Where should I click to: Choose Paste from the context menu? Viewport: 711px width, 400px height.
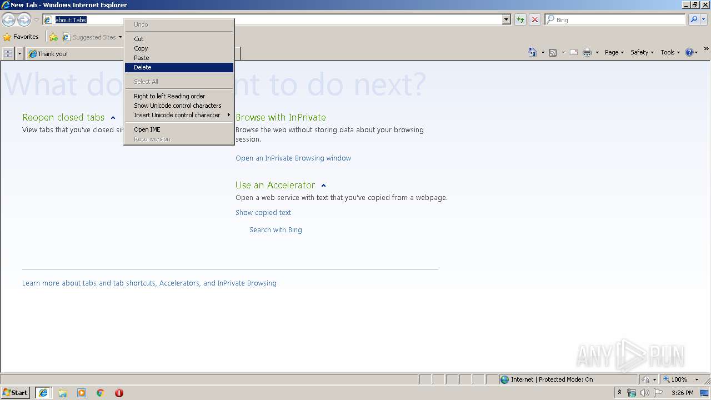[x=179, y=58]
